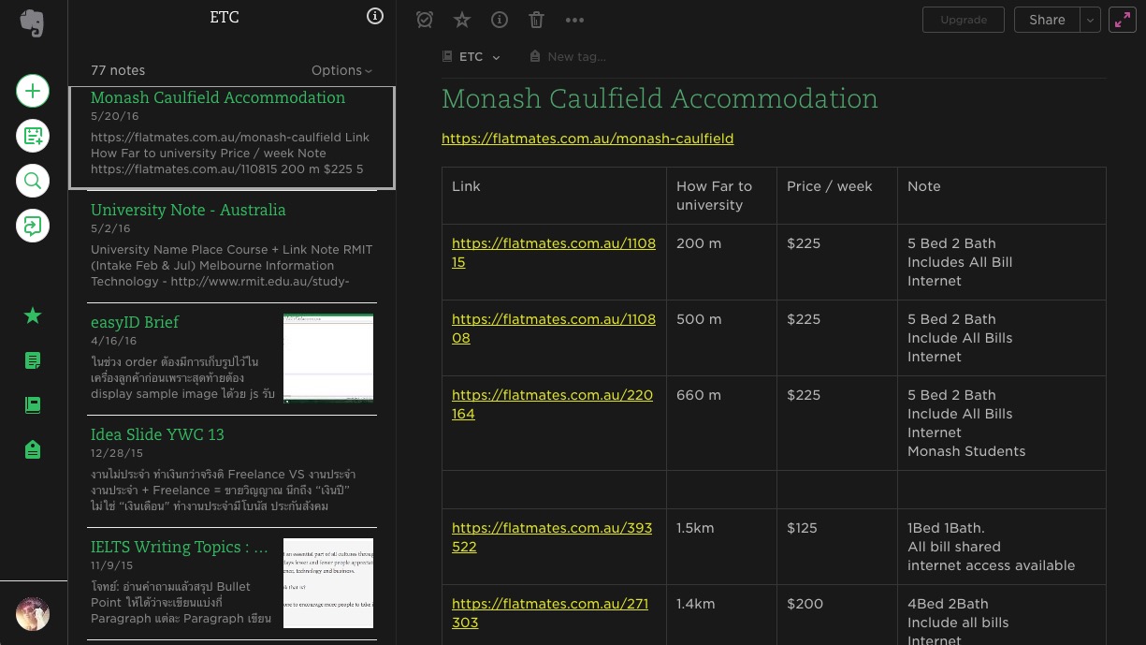Select University Note - Australia note
1146x645 pixels.
click(x=232, y=247)
